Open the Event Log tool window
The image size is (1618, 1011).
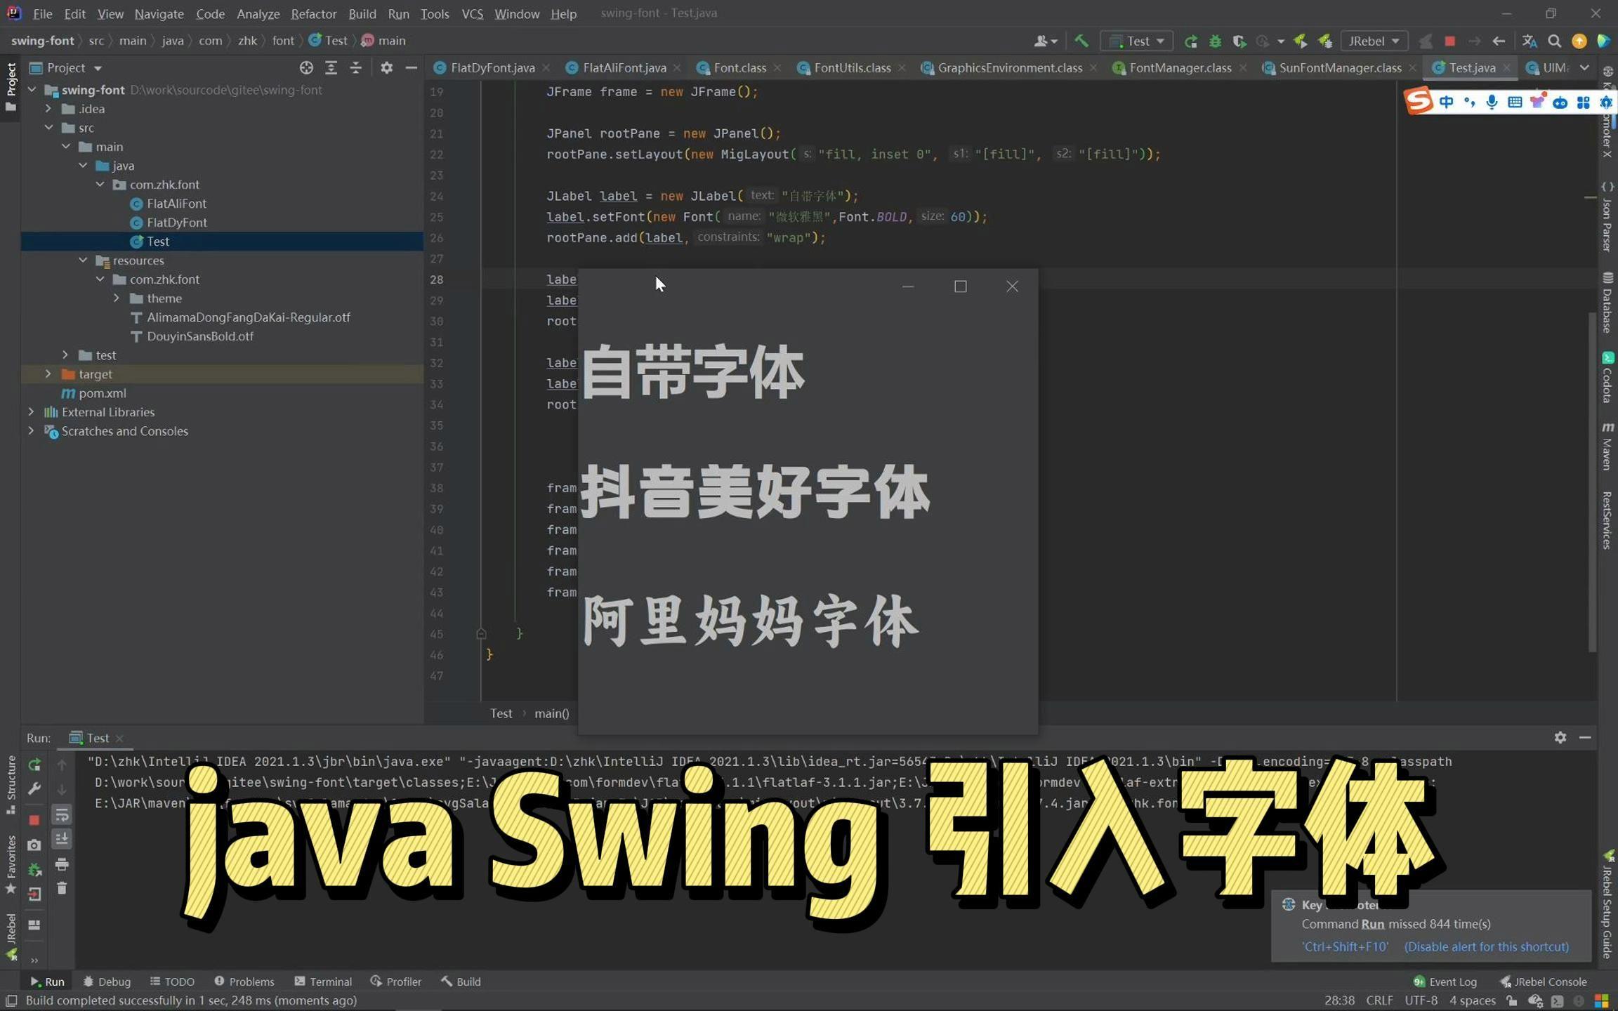coord(1445,982)
